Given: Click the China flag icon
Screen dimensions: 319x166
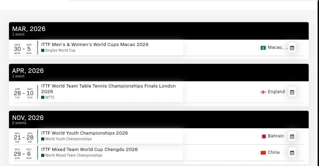Looking at the screenshot, I should click(263, 153).
